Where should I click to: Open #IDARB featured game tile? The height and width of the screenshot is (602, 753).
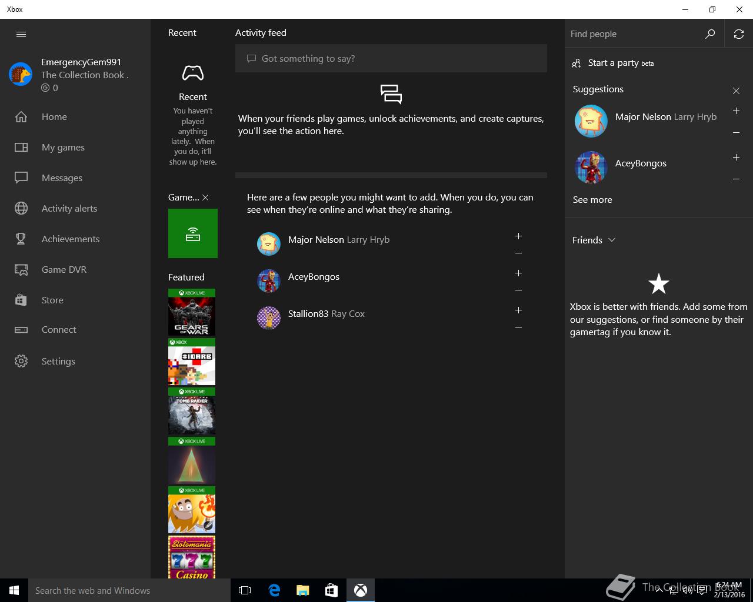192,362
